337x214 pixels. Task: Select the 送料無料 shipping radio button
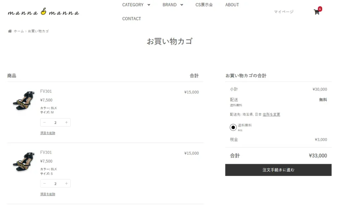pyautogui.click(x=233, y=127)
